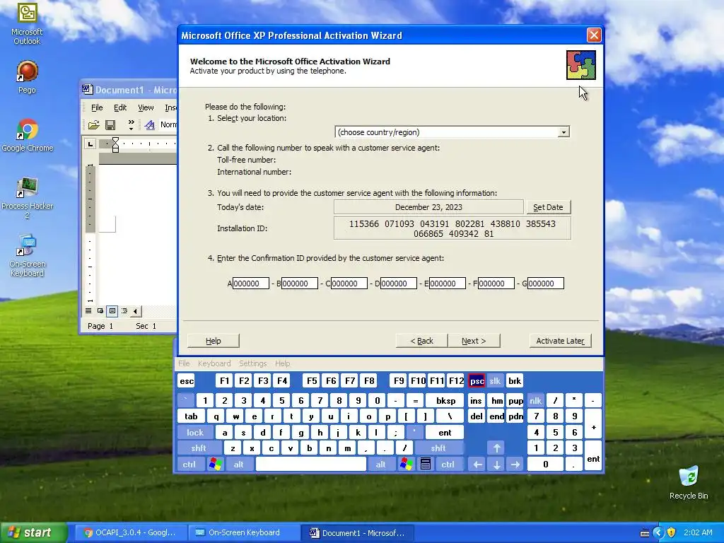Click the Back button in wizard
This screenshot has width=724, height=543.
[x=421, y=341]
